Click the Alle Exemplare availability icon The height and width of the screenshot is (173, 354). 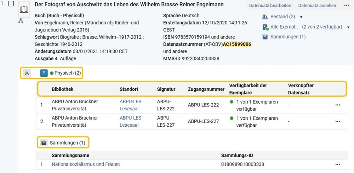coord(265,27)
